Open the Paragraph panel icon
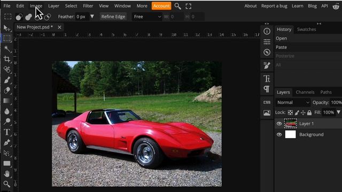 click(x=267, y=89)
